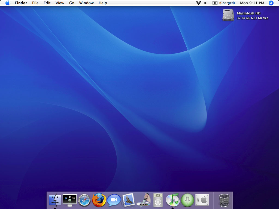The image size is (279, 209).
Task: Open the Trash in the Dock
Action: click(224, 201)
